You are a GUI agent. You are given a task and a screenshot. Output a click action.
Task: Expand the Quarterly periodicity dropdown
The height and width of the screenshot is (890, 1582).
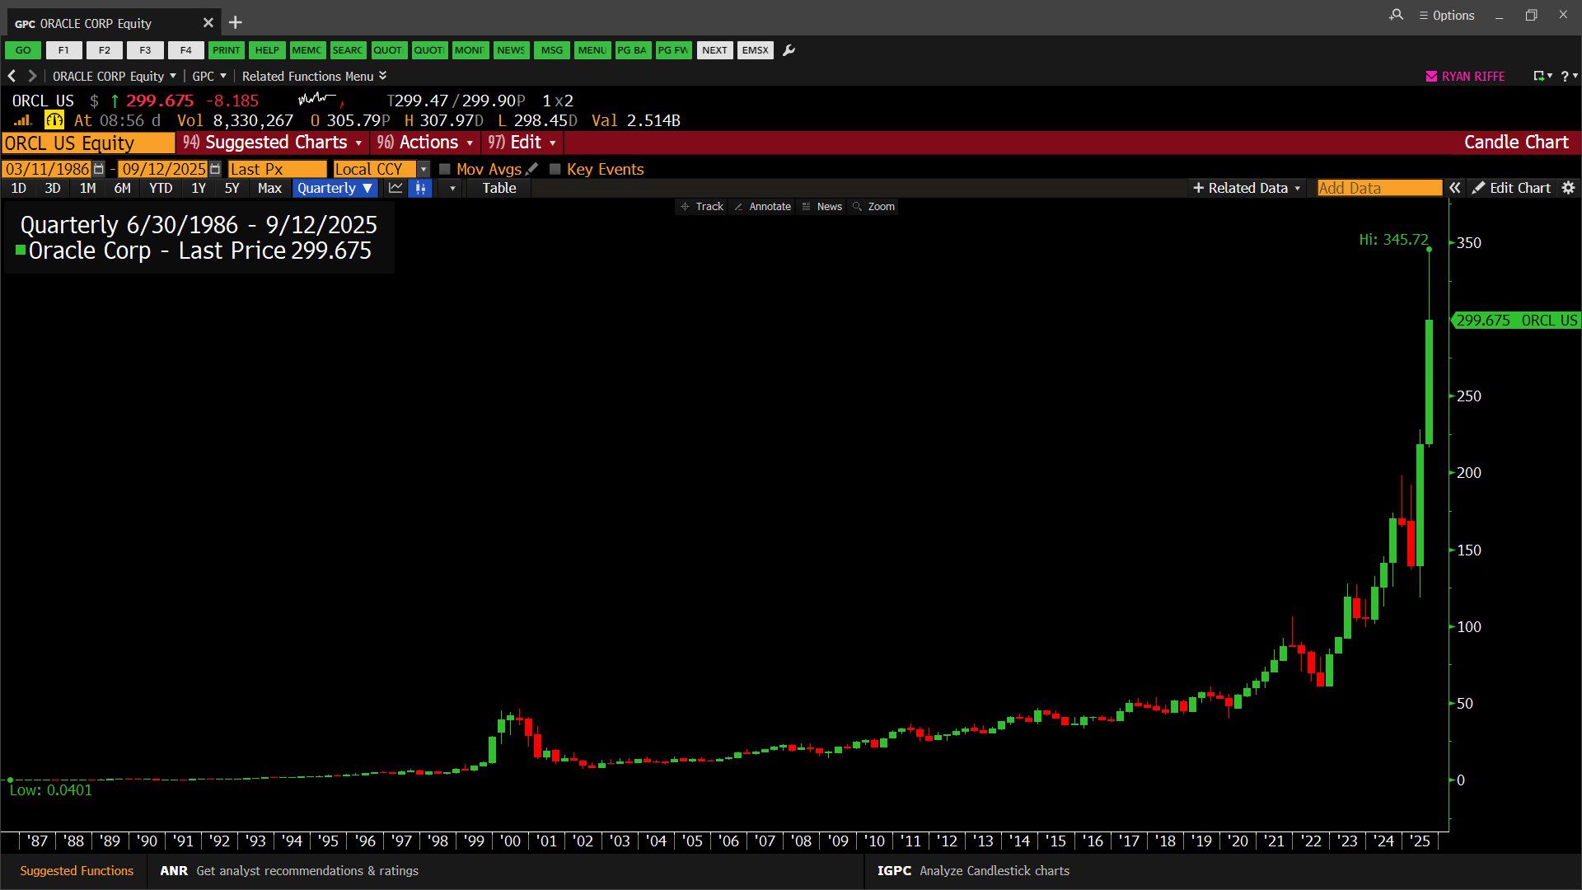[335, 188]
